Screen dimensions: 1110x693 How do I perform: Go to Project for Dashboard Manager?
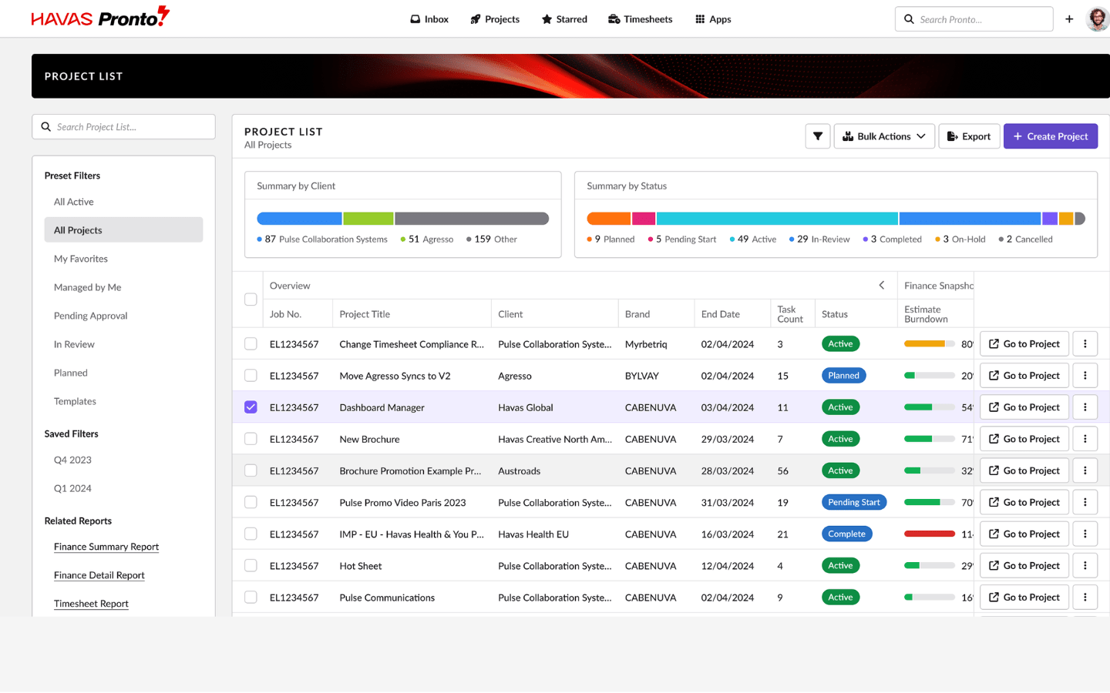tap(1024, 407)
